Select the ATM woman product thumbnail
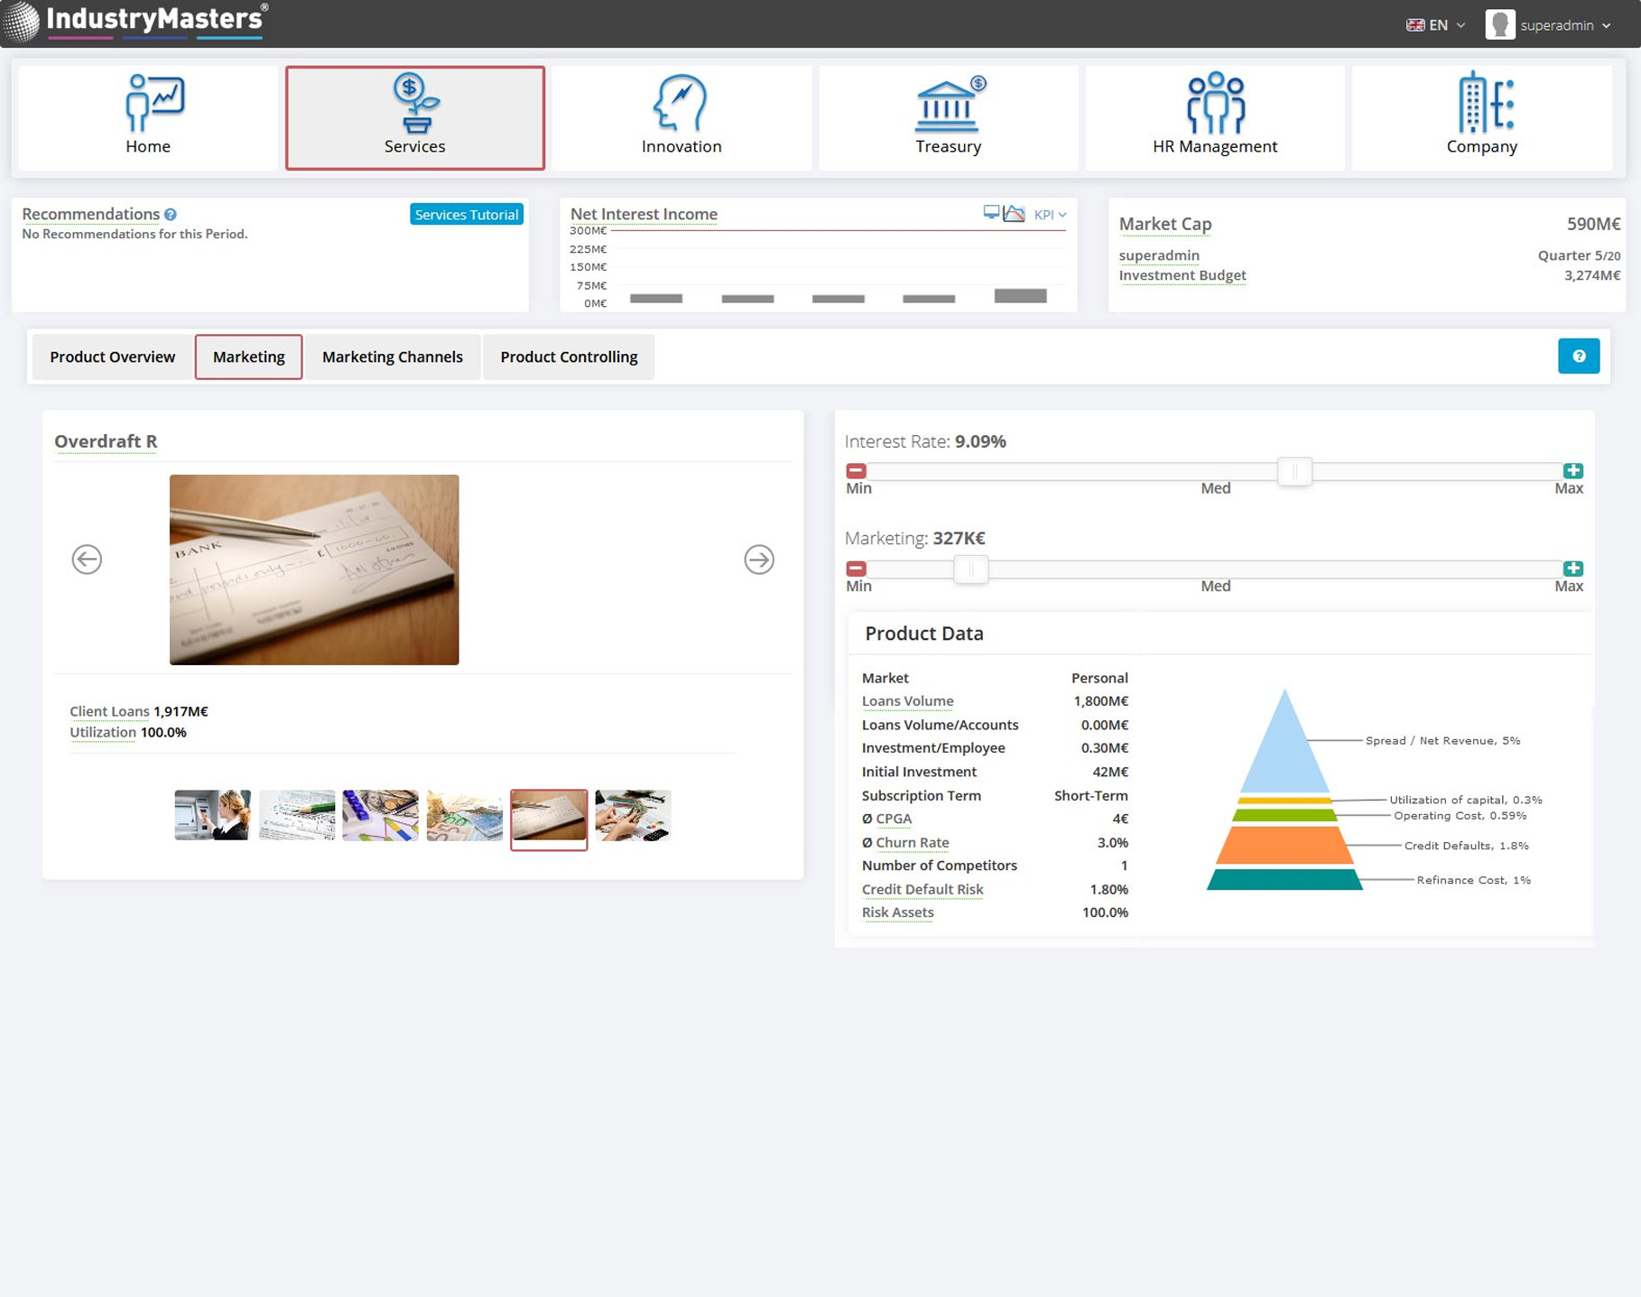1641x1297 pixels. tap(212, 815)
